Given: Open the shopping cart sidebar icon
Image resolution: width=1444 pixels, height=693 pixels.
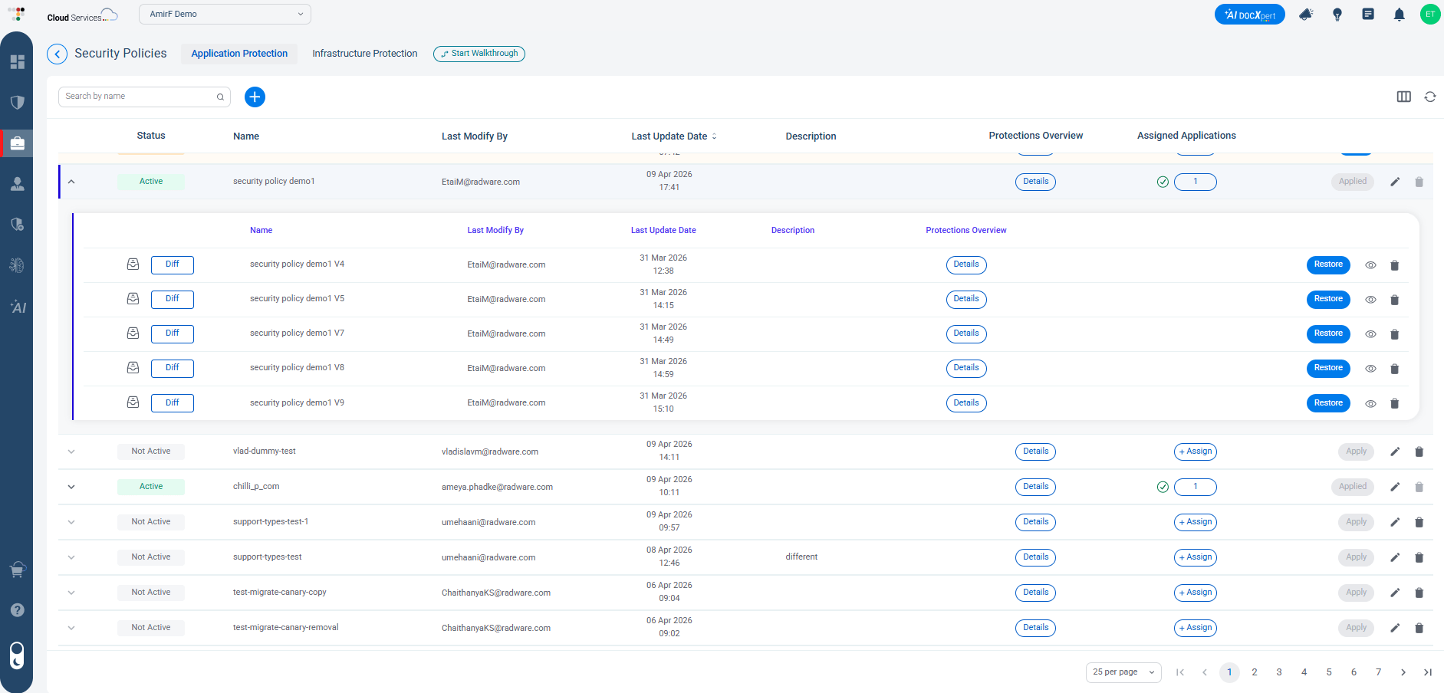Looking at the screenshot, I should pyautogui.click(x=17, y=569).
